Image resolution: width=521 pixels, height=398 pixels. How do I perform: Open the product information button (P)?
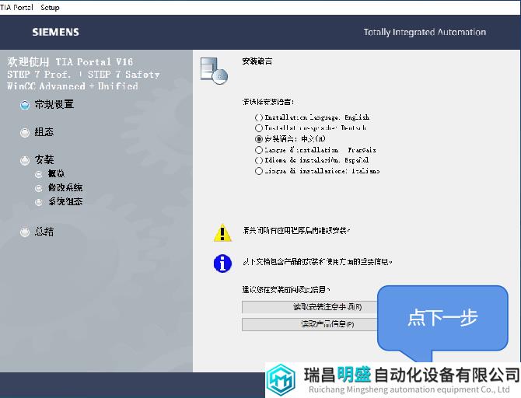pyautogui.click(x=310, y=324)
